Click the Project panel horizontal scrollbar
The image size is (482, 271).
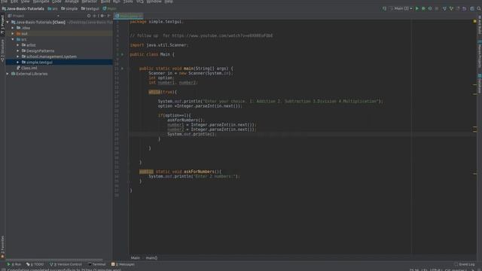54,260
